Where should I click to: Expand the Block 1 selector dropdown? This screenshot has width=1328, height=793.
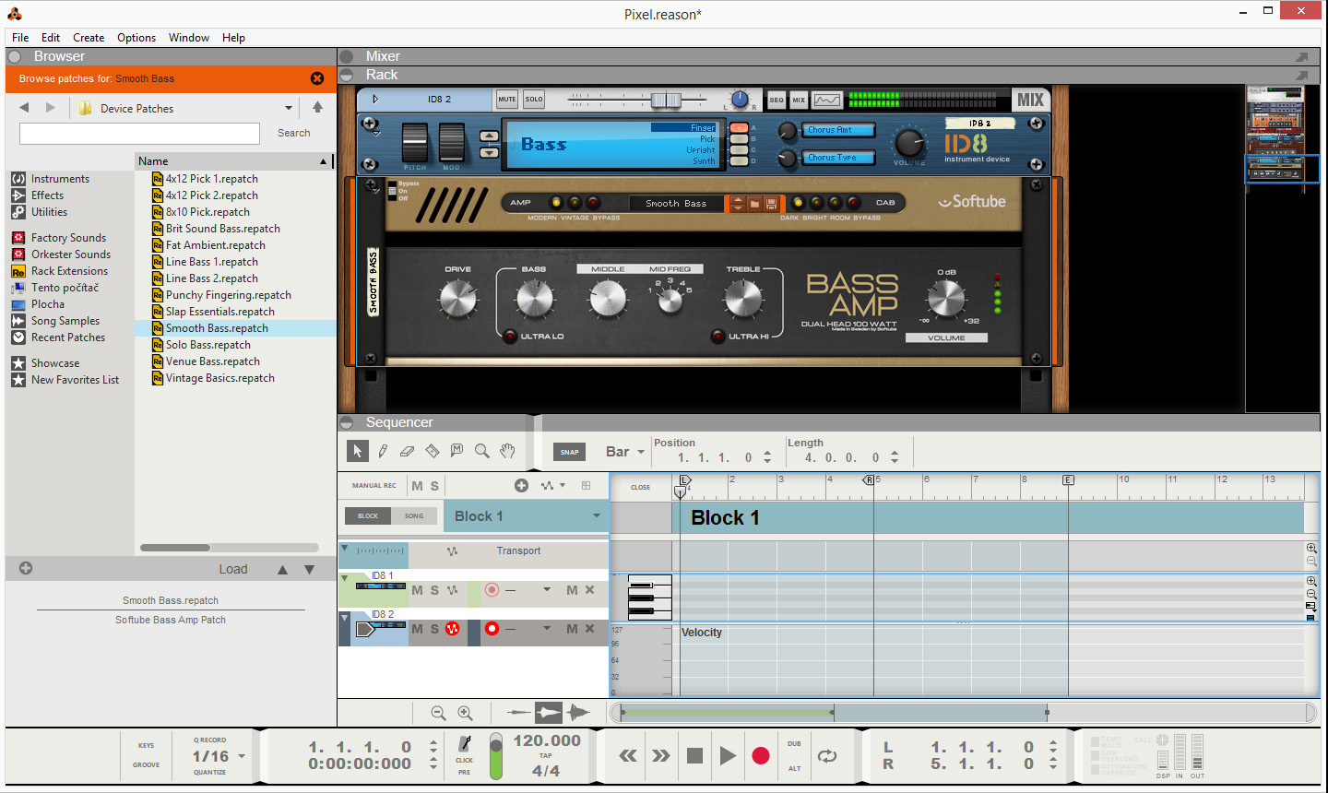point(597,516)
